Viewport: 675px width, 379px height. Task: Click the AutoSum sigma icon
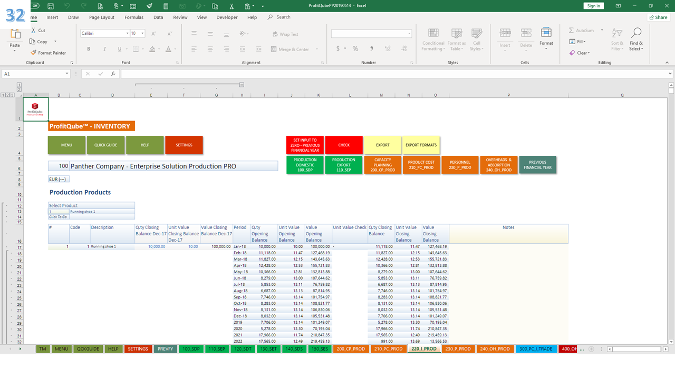coord(572,31)
